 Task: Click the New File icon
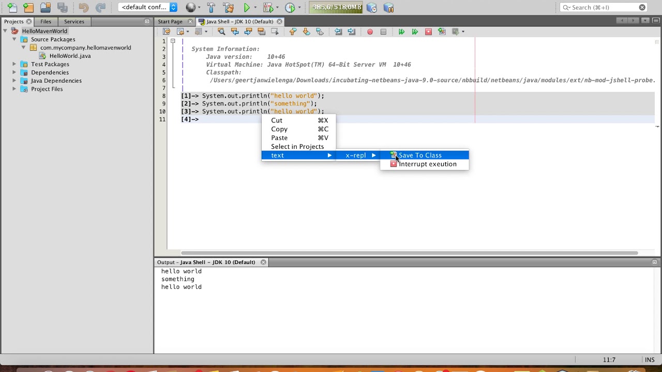(12, 8)
